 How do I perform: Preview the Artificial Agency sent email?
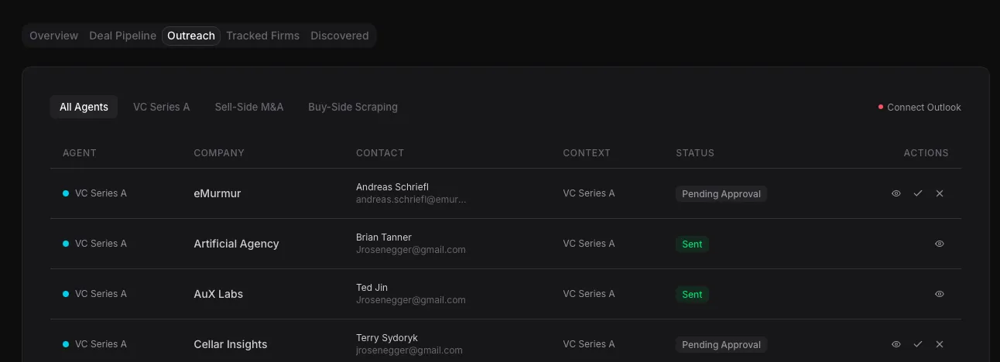(x=940, y=244)
